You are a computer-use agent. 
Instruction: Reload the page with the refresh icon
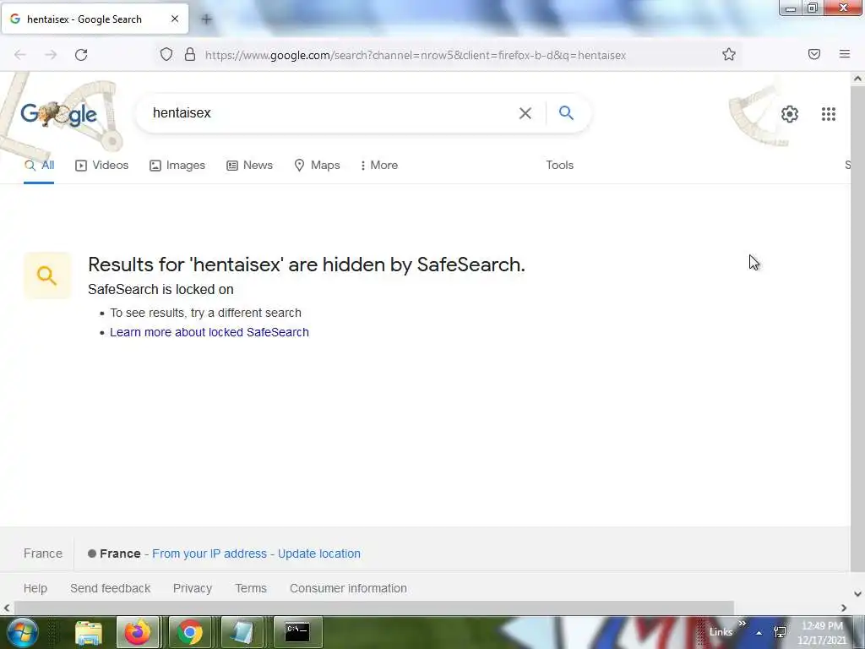coord(81,55)
